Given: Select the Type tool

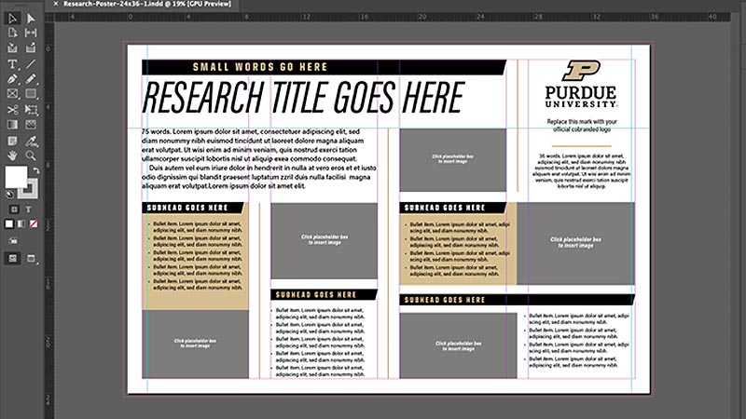Looking at the screenshot, I should [12, 63].
